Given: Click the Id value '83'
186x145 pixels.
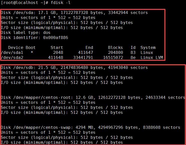Looking at the screenshot, I should [x=133, y=52].
